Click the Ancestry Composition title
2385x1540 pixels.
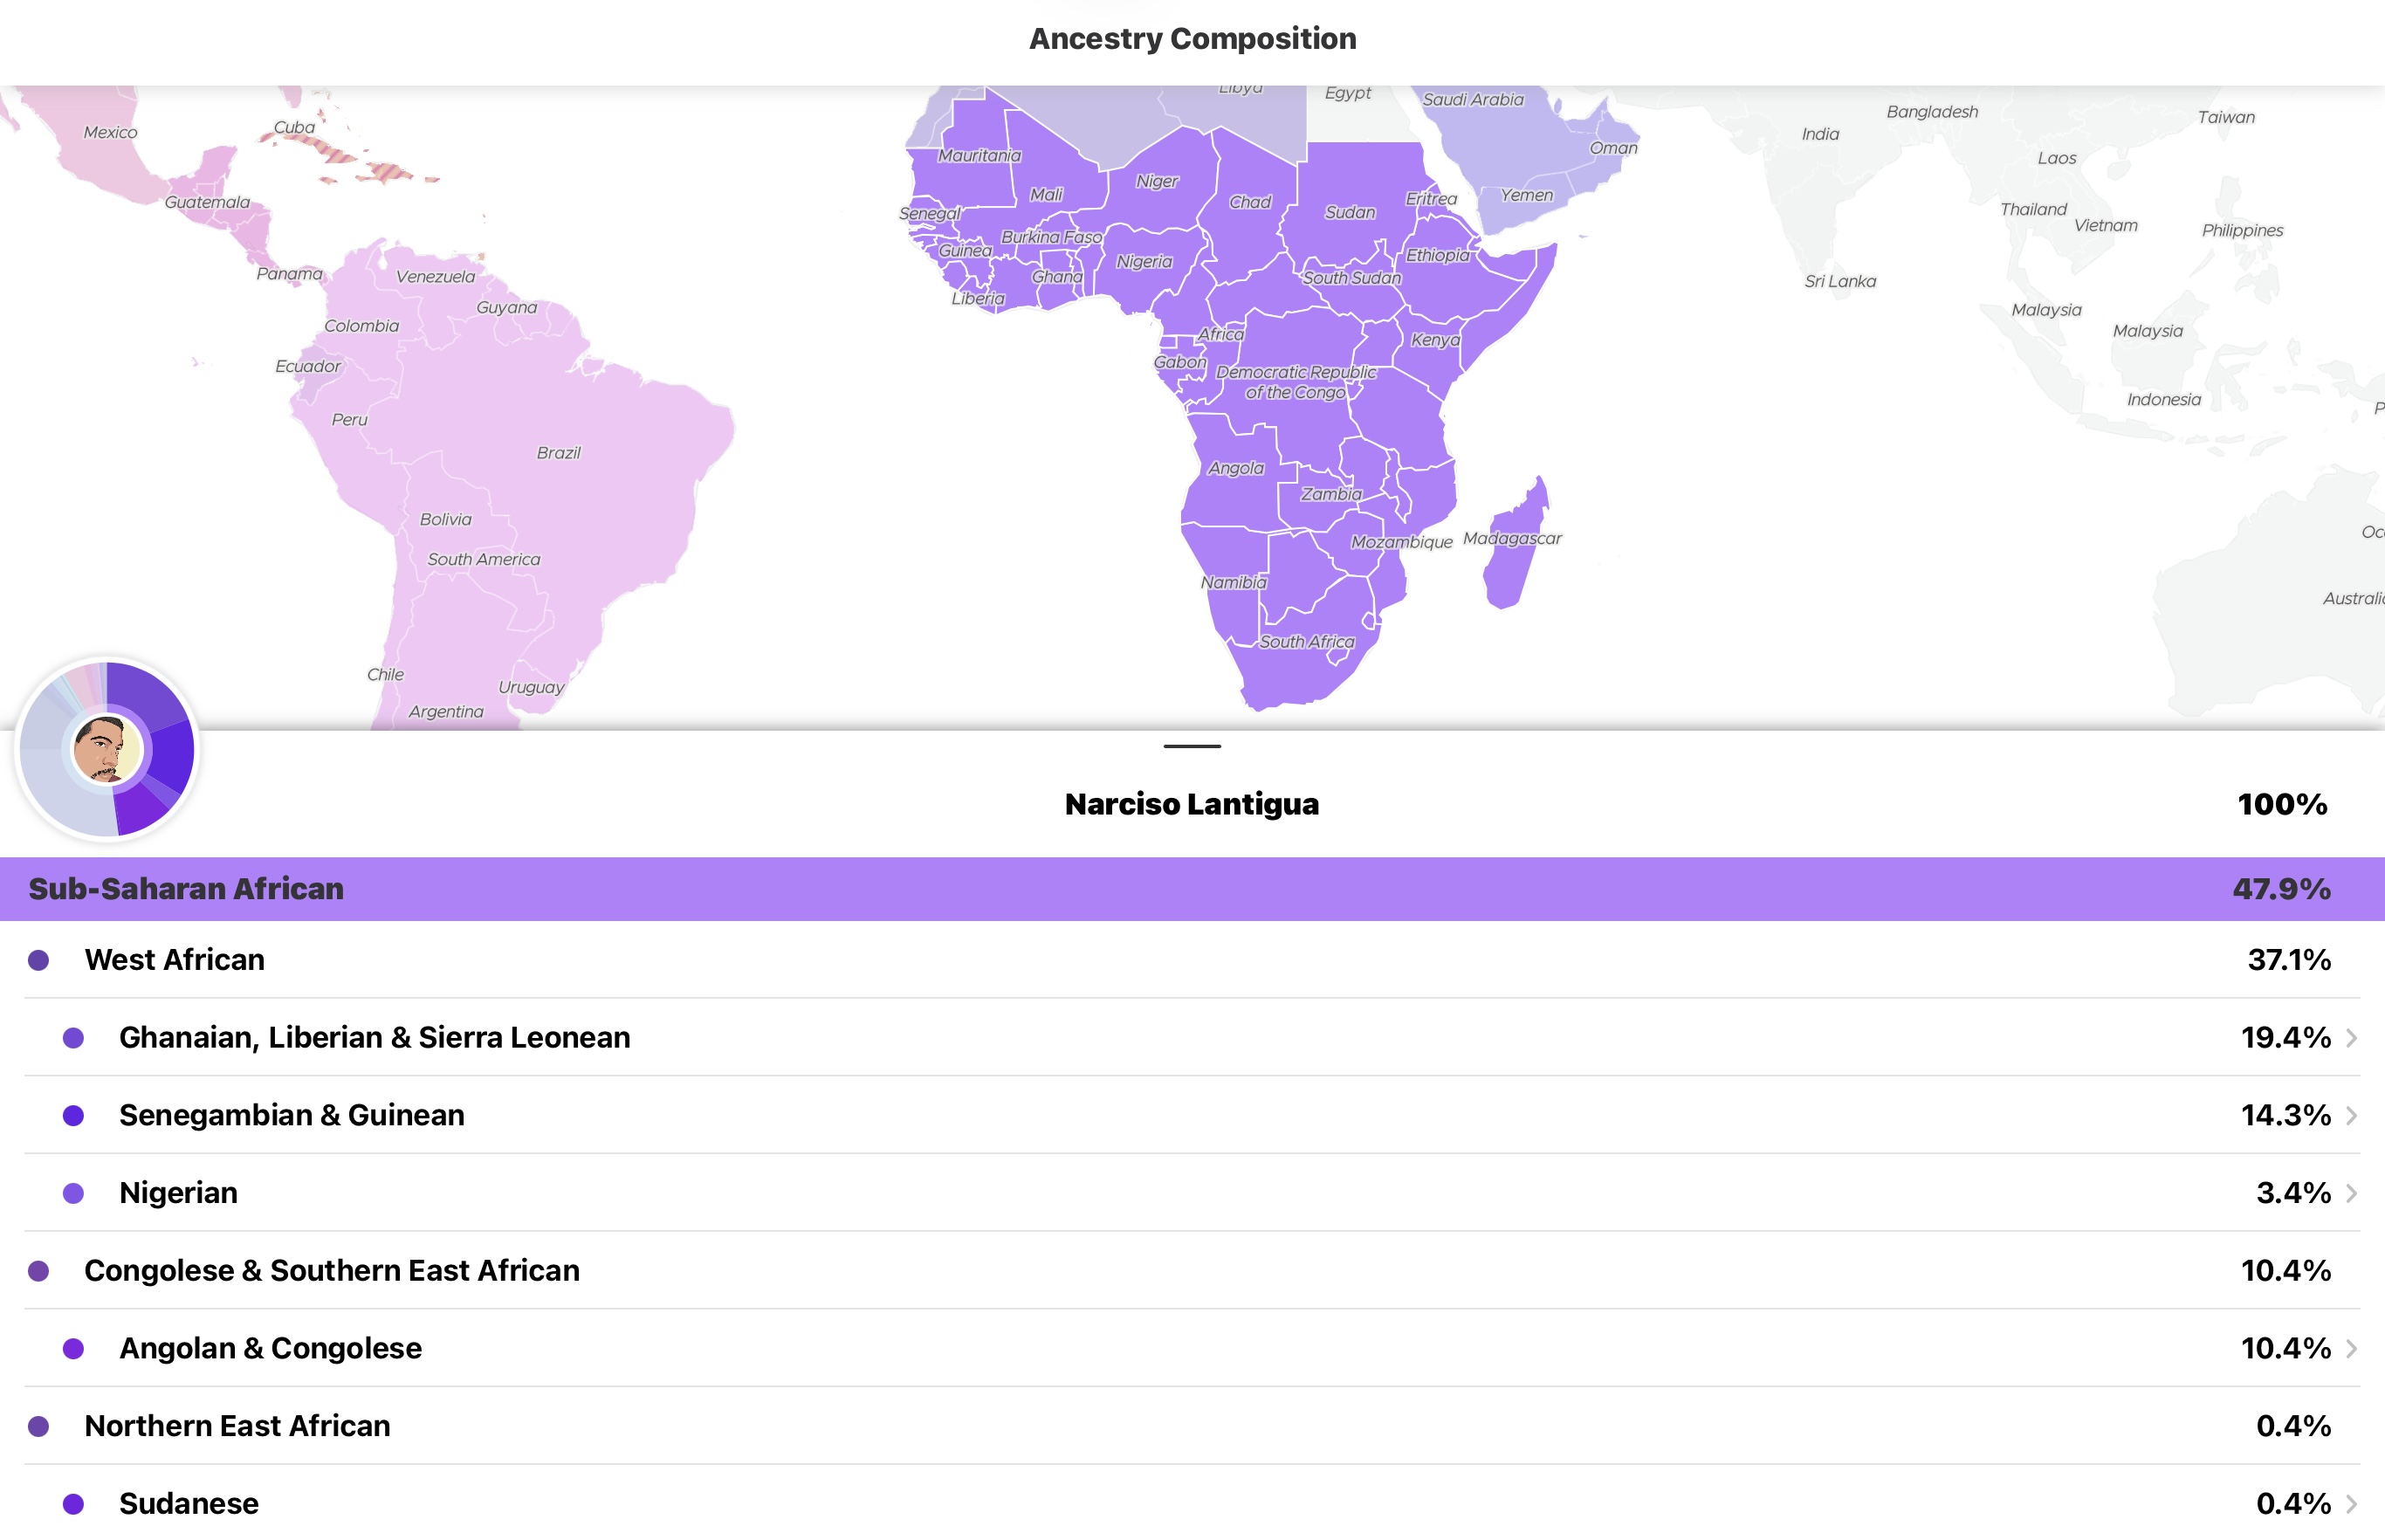(1192, 39)
